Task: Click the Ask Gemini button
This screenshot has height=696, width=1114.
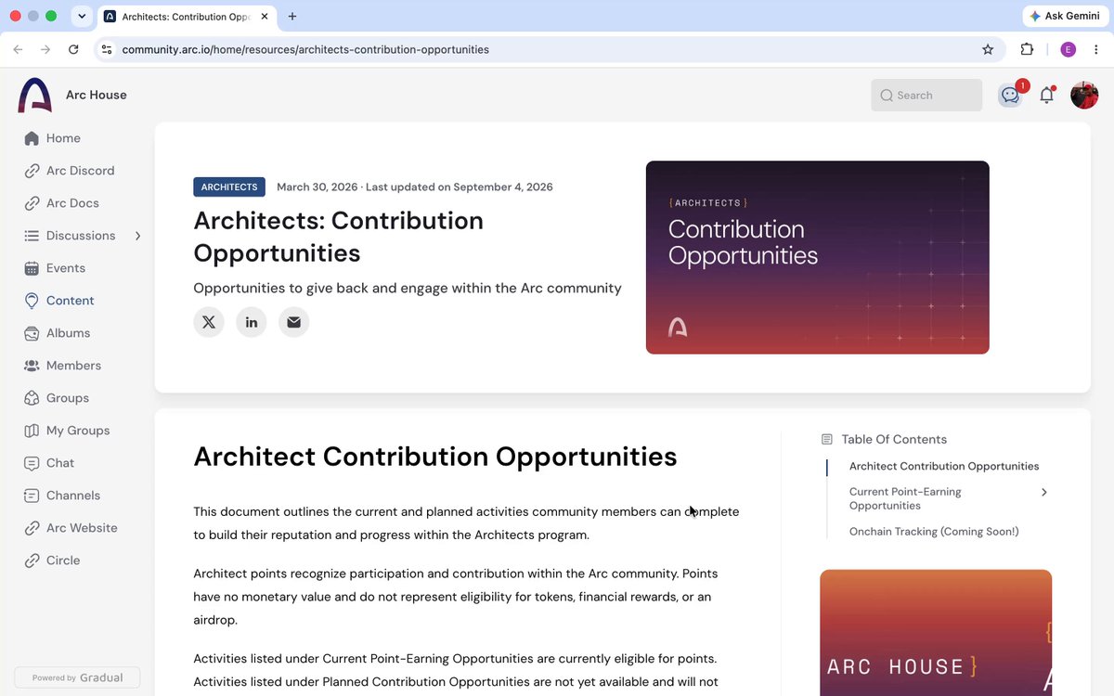Action: click(1065, 17)
